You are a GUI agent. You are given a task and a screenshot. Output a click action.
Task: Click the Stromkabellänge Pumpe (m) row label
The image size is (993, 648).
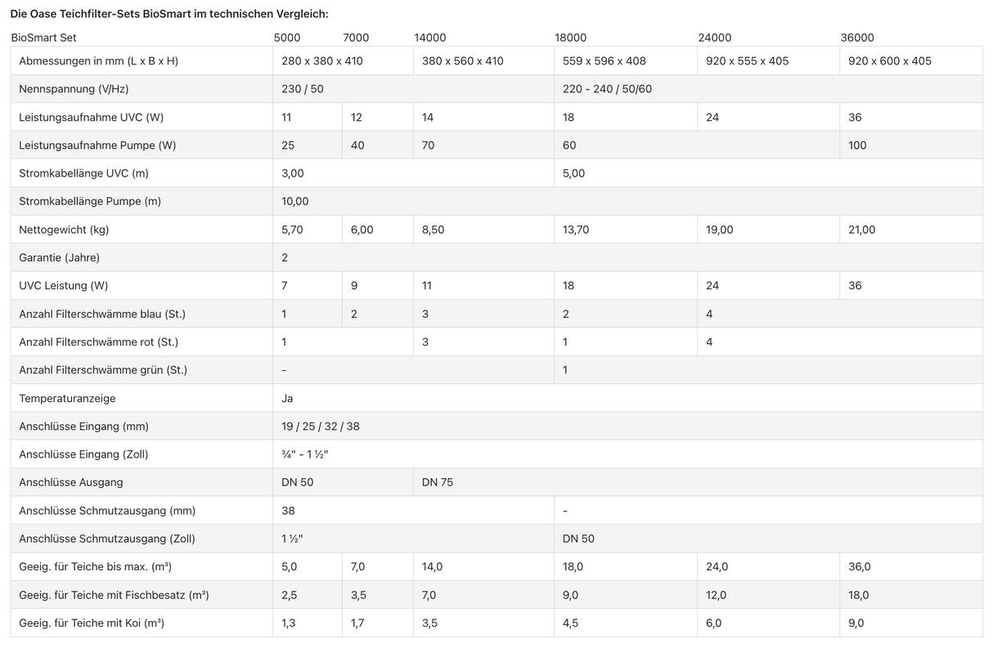click(x=88, y=201)
